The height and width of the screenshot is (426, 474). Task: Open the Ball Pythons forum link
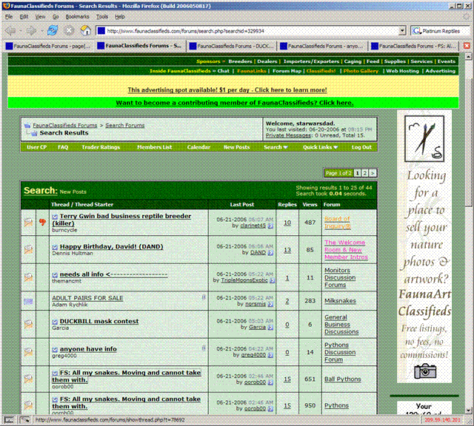coord(342,379)
